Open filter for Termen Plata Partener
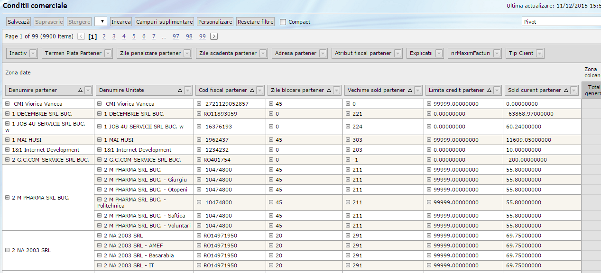 point(108,54)
